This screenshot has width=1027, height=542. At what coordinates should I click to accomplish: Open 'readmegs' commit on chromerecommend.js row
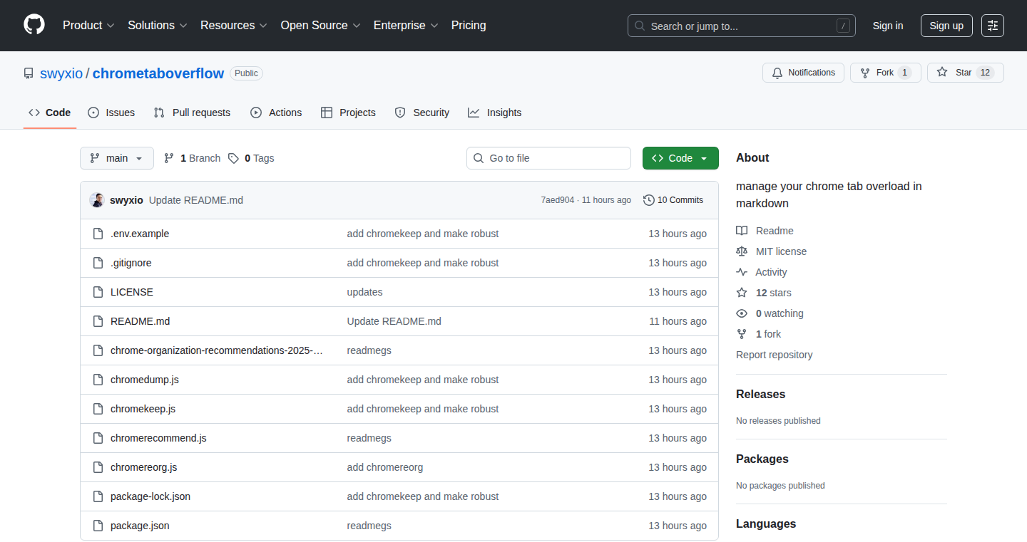[369, 438]
